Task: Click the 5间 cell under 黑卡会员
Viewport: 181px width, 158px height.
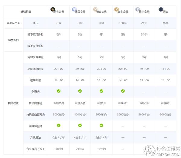Action: tap(59, 57)
